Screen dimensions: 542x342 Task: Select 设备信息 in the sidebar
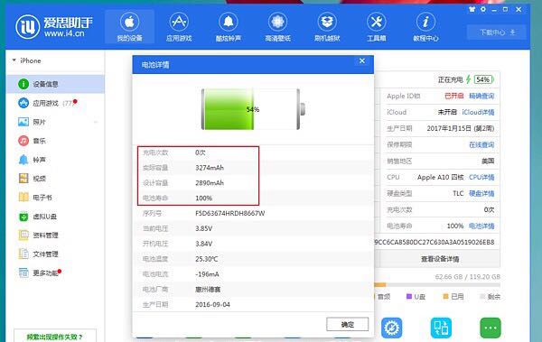[55, 84]
